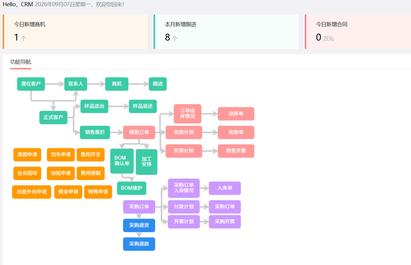Screen dimensions: 411x265
Task: Open the 请假申请 form
Action: [x=27, y=155]
